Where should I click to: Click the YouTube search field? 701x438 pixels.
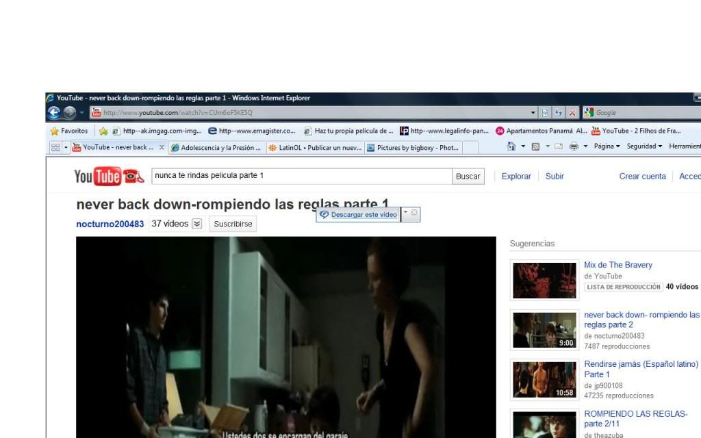click(302, 176)
